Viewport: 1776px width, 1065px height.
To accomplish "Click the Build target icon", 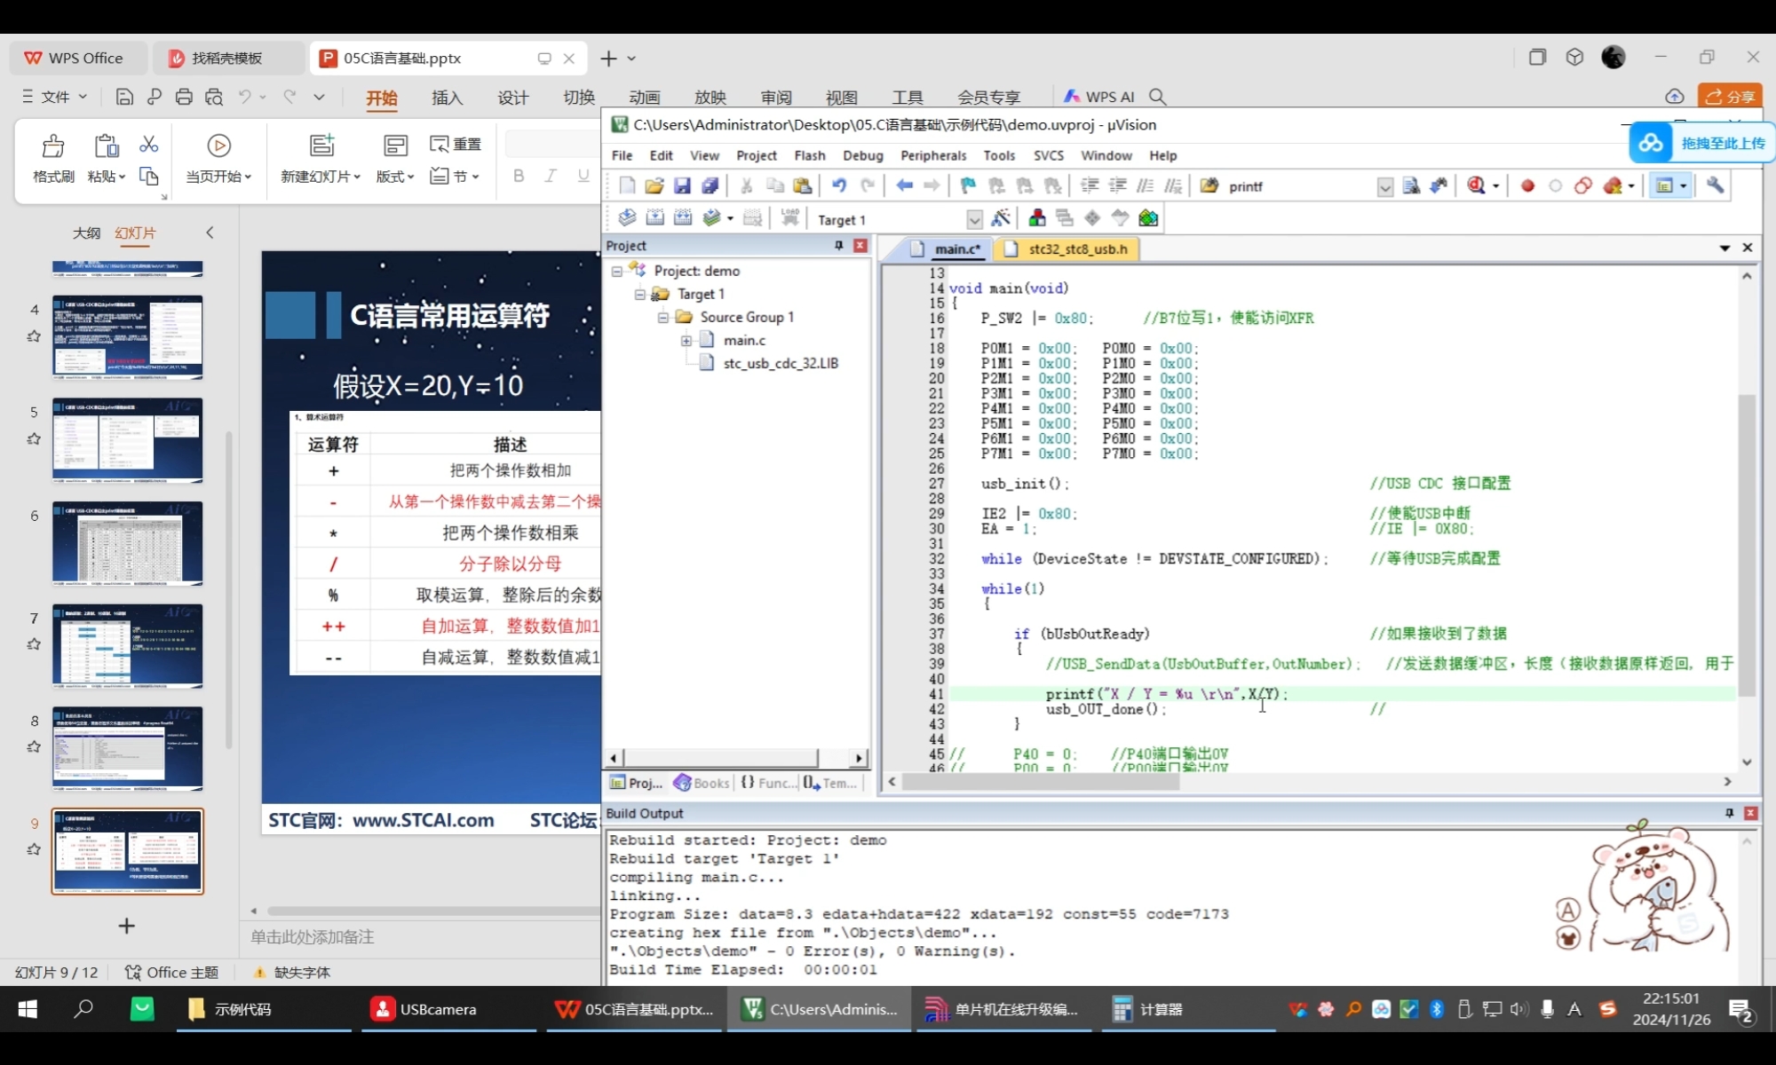I will [654, 218].
